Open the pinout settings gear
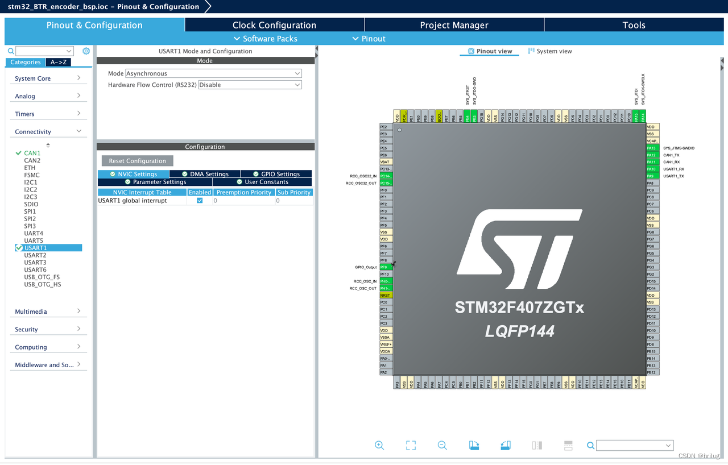This screenshot has width=728, height=465. [86, 51]
